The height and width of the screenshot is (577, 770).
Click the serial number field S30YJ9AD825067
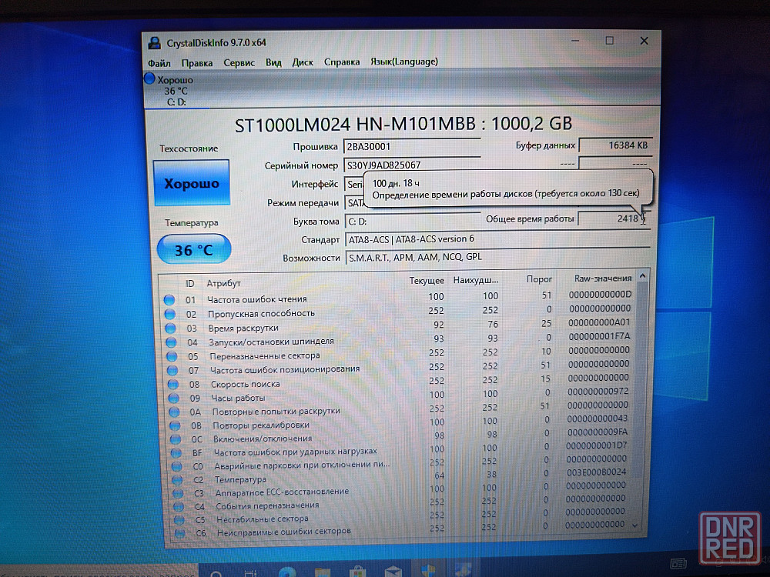(x=412, y=165)
